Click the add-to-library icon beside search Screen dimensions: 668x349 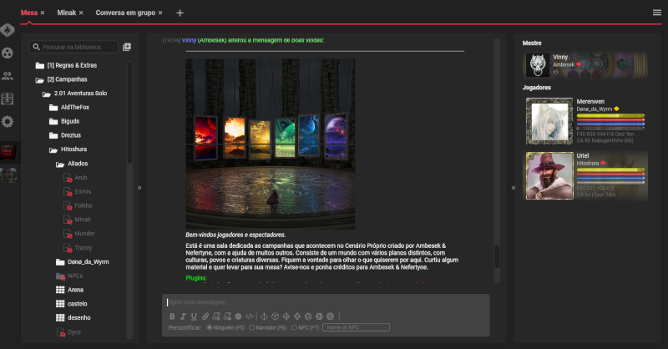click(127, 47)
